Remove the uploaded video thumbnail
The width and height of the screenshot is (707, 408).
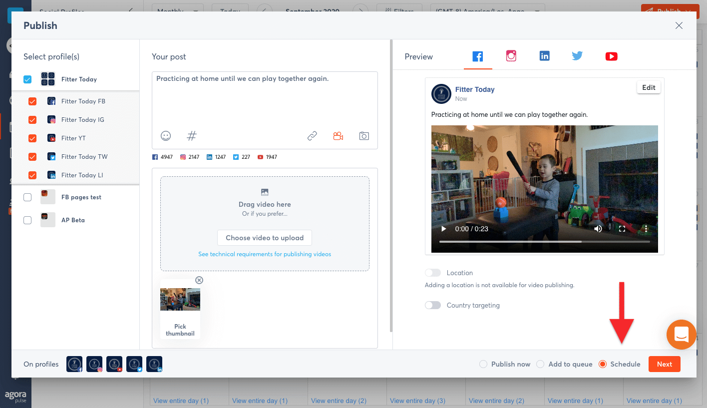pos(199,280)
